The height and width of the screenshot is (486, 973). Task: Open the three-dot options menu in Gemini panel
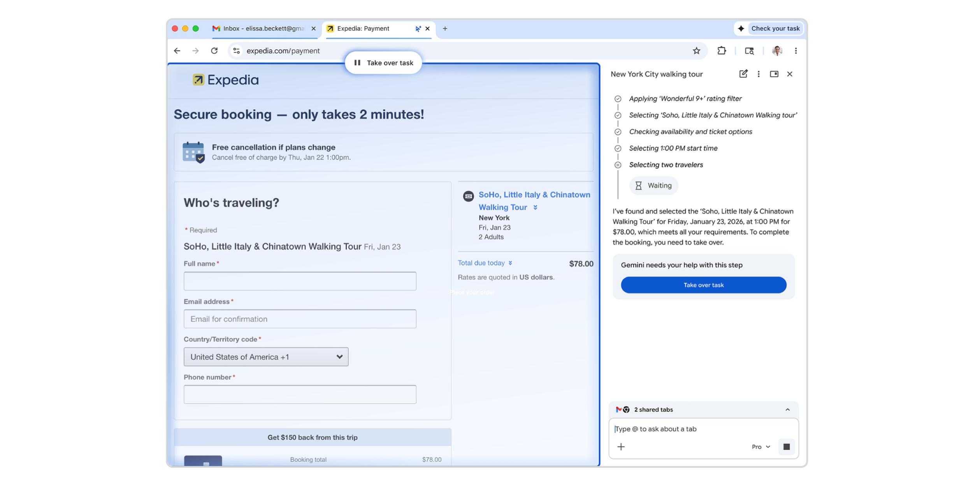tap(758, 74)
